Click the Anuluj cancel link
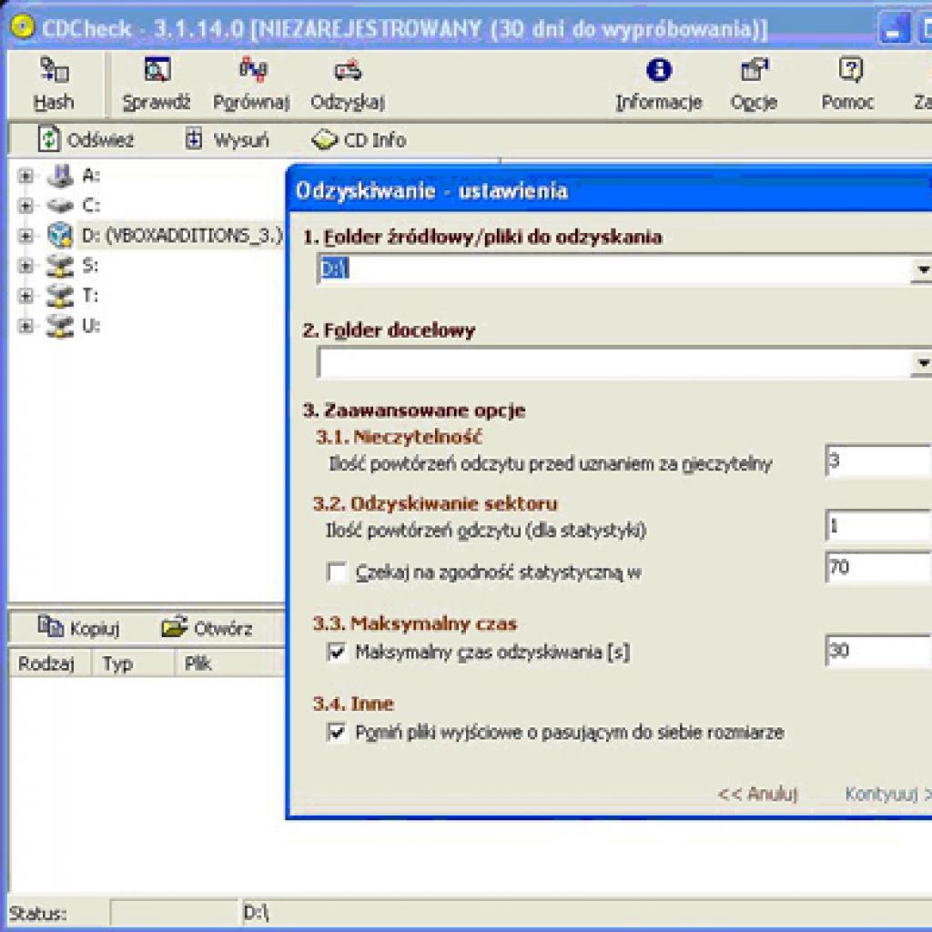Image resolution: width=932 pixels, height=932 pixels. (758, 794)
